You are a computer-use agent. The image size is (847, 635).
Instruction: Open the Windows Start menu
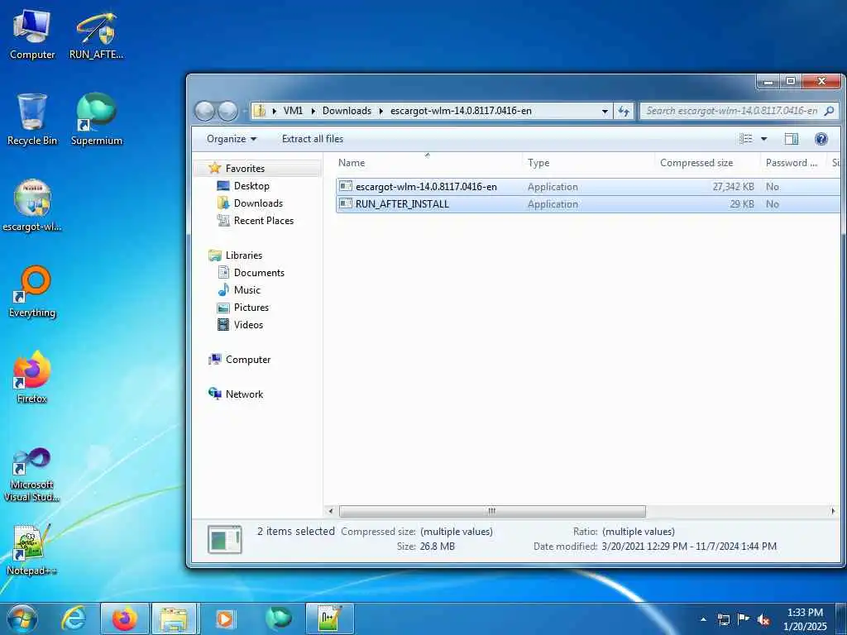(22, 618)
